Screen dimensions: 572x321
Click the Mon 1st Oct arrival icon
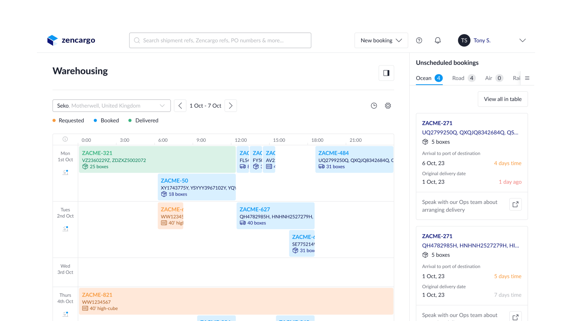coord(65,172)
